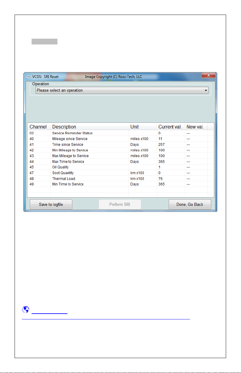The width and height of the screenshot is (241, 373).
Task: Click the Soot Quantity current value 0
Action: tap(159, 173)
